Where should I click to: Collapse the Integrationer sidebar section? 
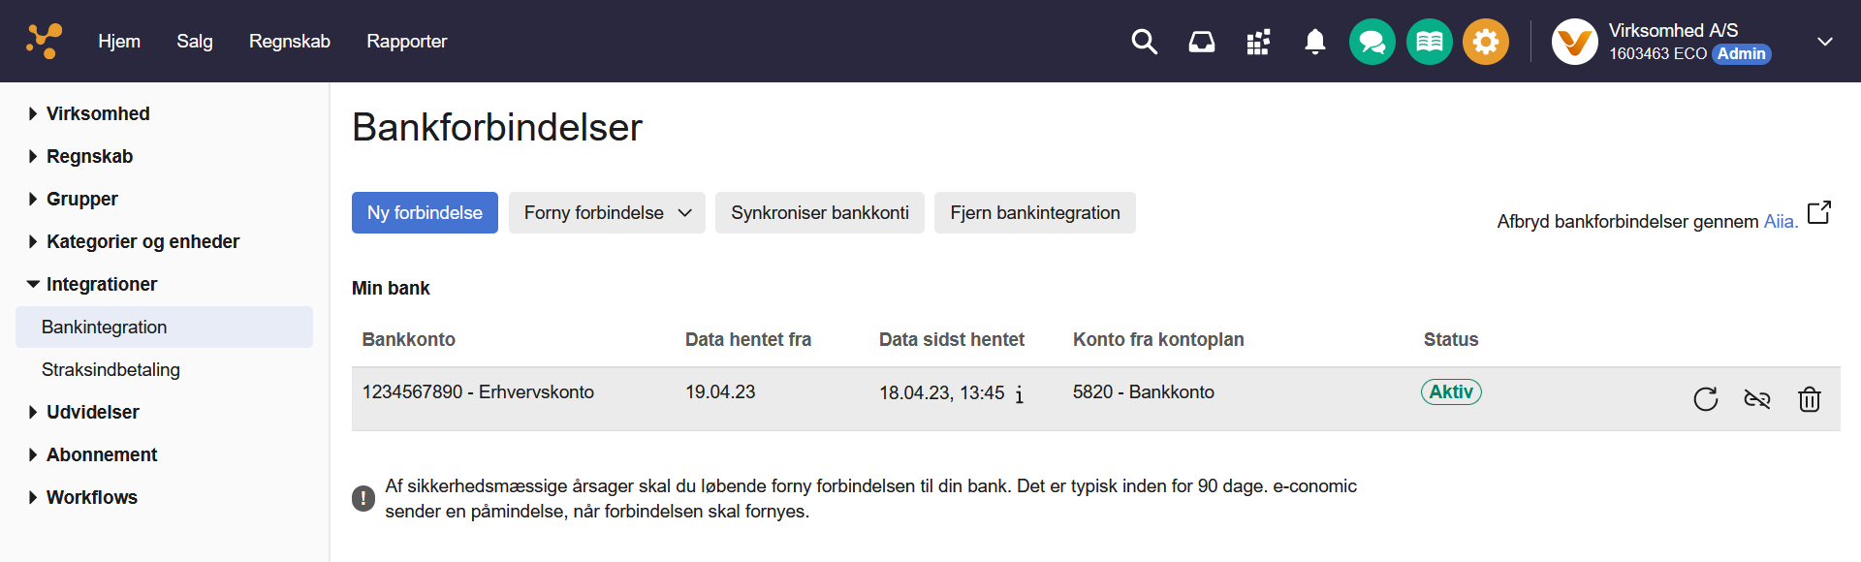[101, 284]
